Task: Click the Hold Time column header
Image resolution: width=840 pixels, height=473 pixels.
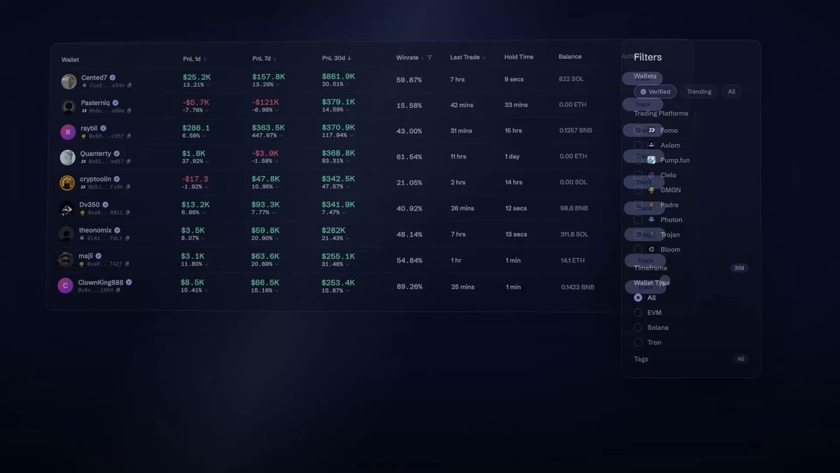Action: point(519,57)
